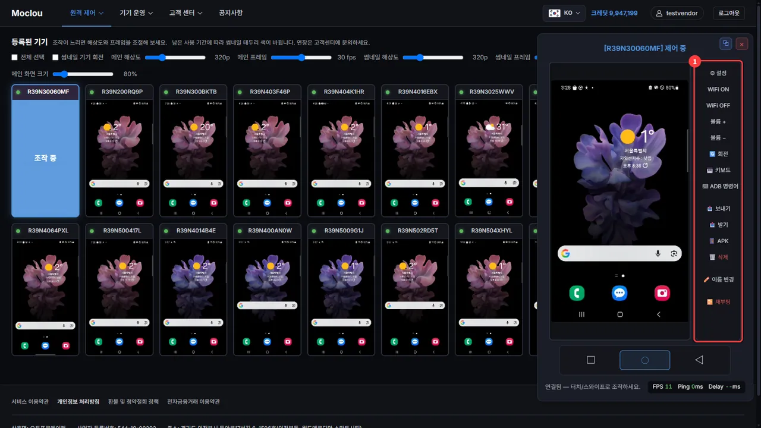This screenshot has height=428, width=761.
Task: Open the 서비스 이용약관 terms link
Action: (x=30, y=402)
